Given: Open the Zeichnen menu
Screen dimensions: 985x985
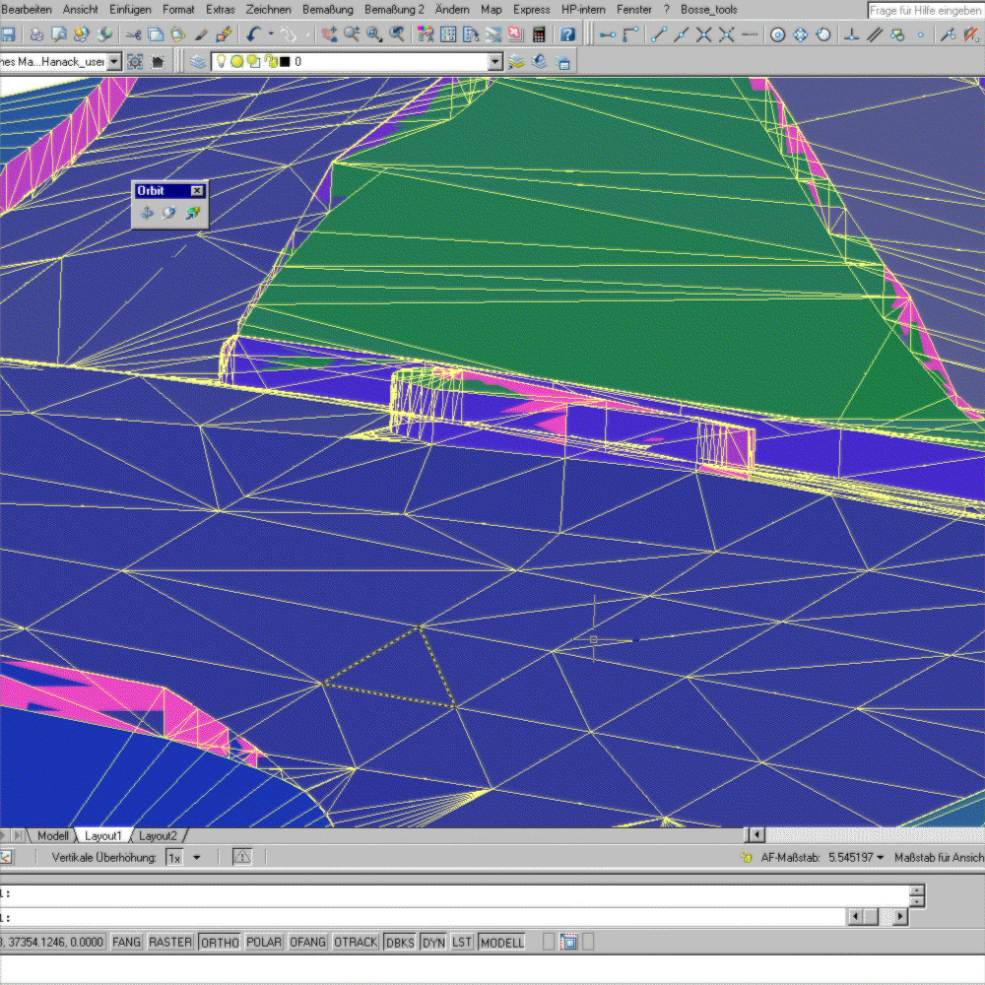Looking at the screenshot, I should pyautogui.click(x=269, y=9).
